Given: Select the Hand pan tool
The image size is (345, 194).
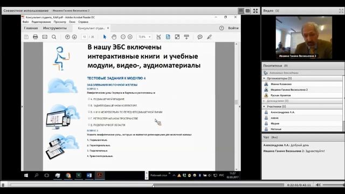Looking at the screenshot, I should tap(114, 37).
